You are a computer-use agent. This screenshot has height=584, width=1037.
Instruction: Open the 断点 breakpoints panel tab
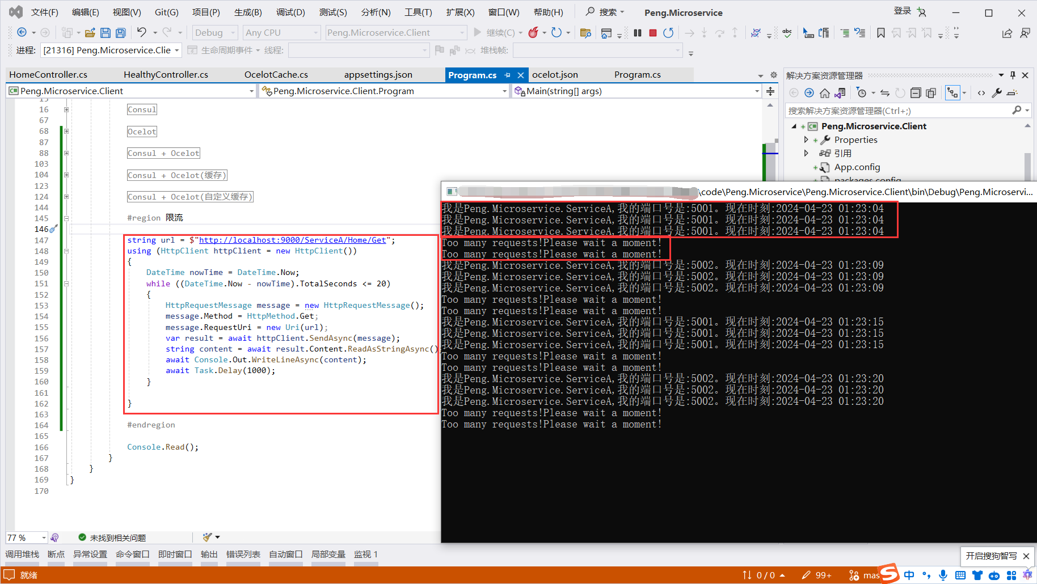click(x=56, y=555)
